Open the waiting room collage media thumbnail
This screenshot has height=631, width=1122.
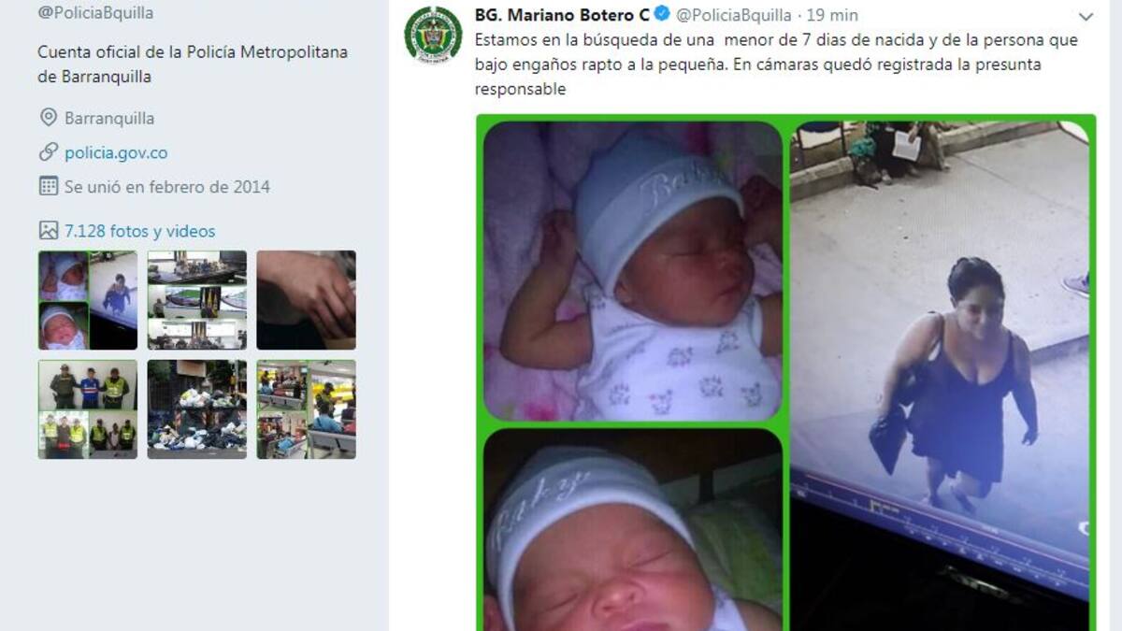tap(307, 409)
